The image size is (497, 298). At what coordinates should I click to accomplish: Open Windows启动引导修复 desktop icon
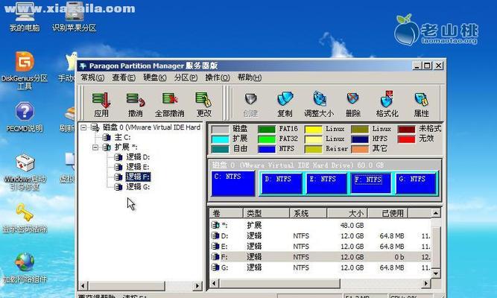[x=25, y=172]
